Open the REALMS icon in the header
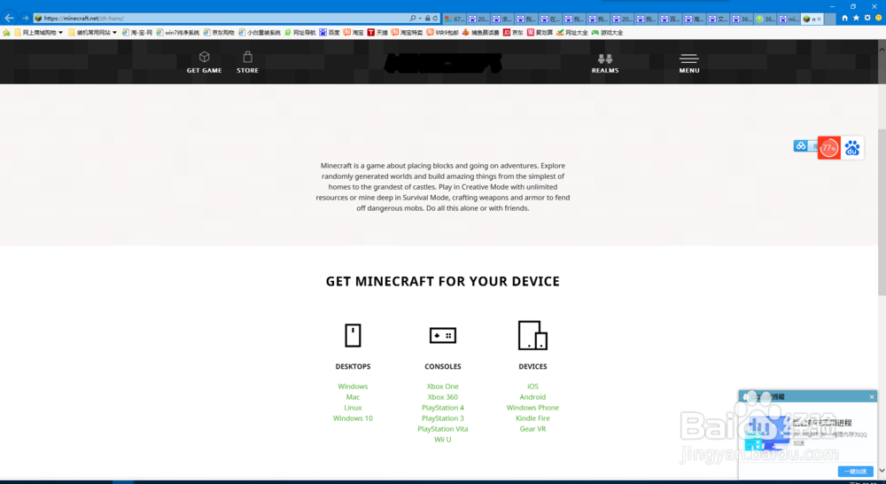This screenshot has height=484, width=886. click(x=605, y=59)
